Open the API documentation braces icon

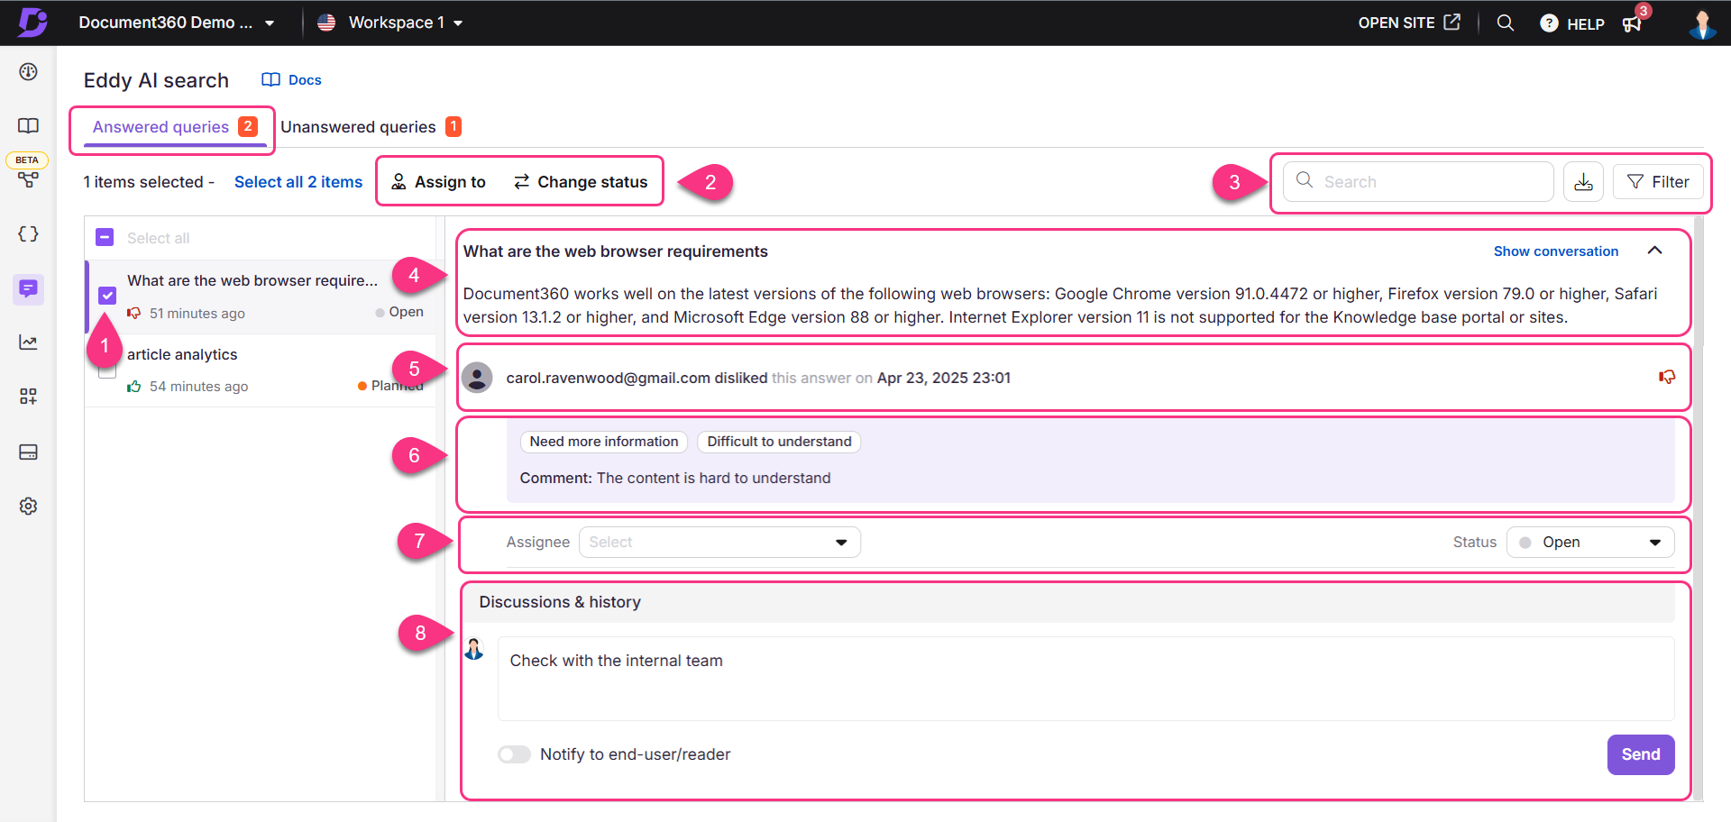click(28, 233)
